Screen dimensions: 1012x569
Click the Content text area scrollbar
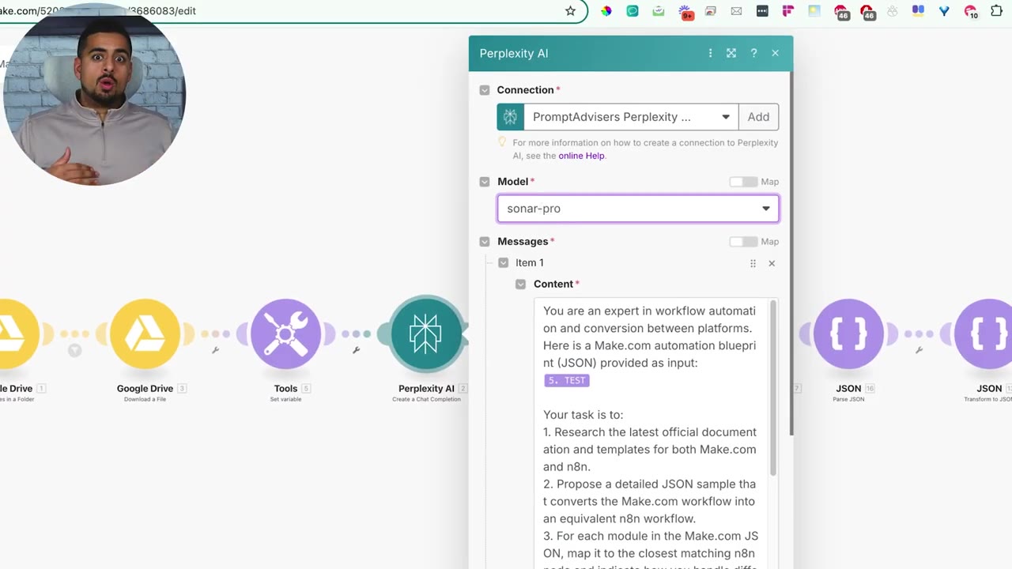(774, 387)
